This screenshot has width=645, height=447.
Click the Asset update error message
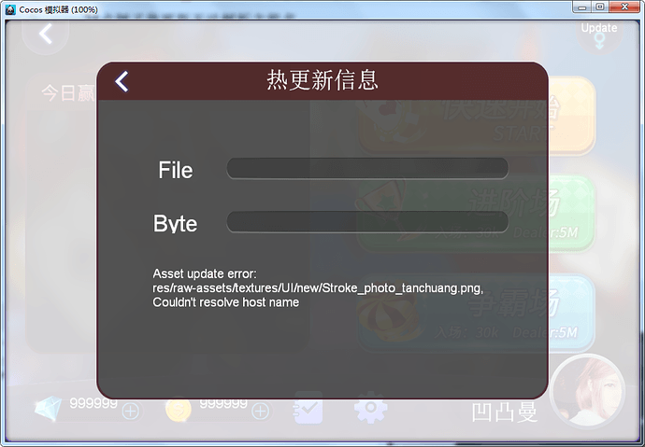(318, 288)
